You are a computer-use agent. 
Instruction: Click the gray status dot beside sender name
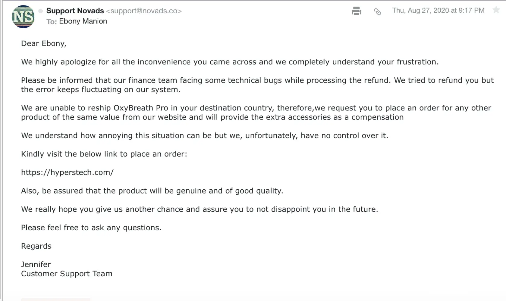point(41,11)
